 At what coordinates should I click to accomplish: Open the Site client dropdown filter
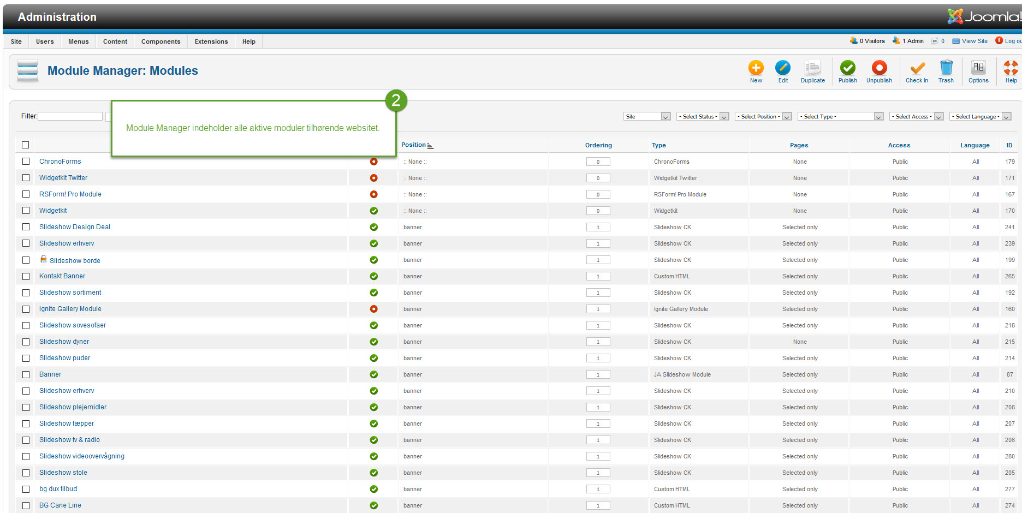pos(647,116)
